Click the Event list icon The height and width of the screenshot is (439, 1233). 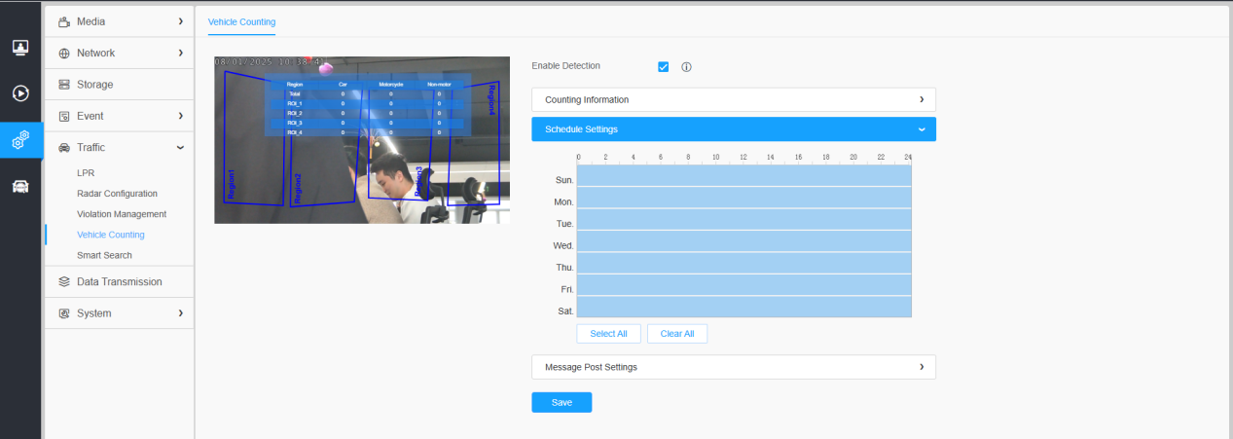point(64,116)
